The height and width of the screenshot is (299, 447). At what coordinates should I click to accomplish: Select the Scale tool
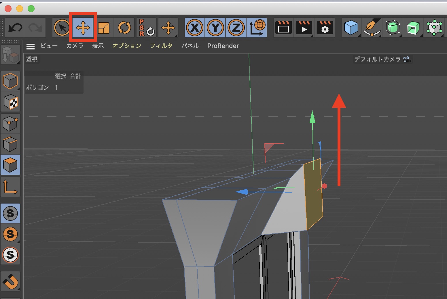point(104,28)
